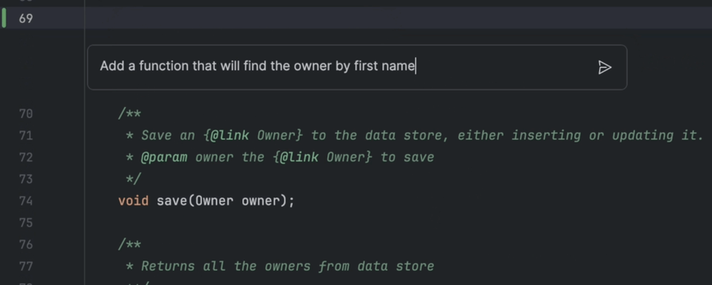This screenshot has height=285, width=712.
Task: Click line number 71 in the gutter
Action: (x=26, y=136)
